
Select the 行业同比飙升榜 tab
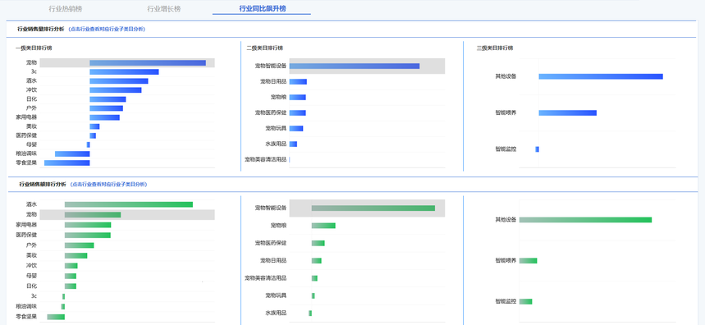[263, 8]
